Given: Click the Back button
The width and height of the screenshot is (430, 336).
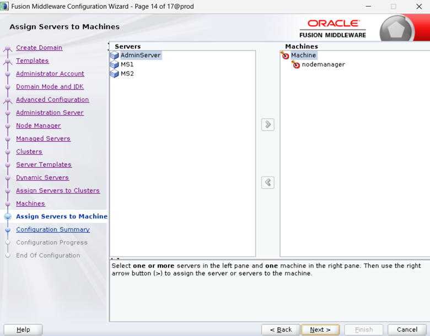Looking at the screenshot, I should [x=281, y=330].
